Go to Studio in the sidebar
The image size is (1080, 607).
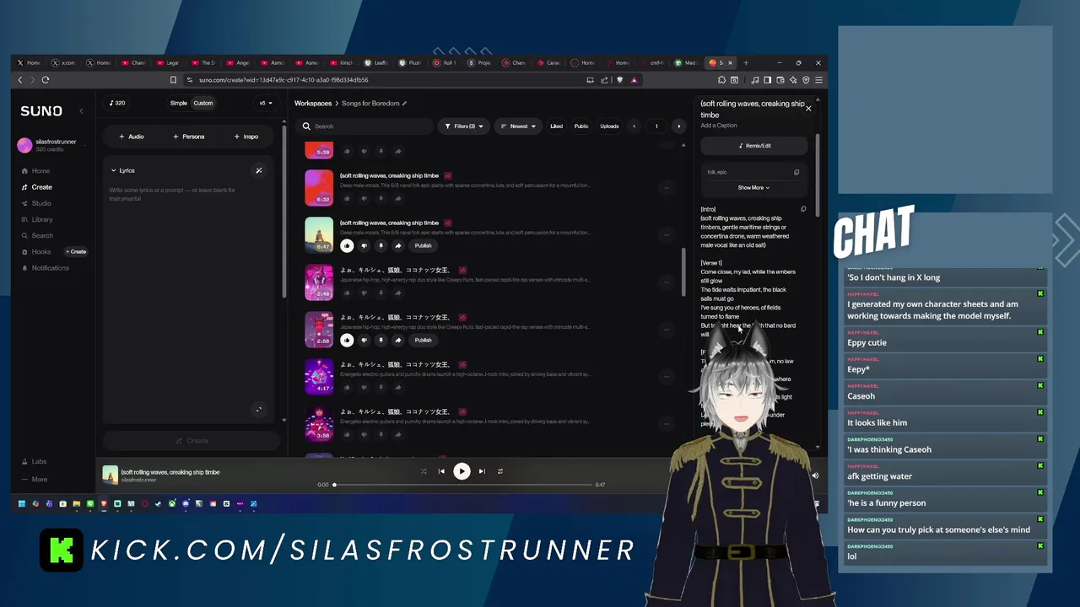36,203
